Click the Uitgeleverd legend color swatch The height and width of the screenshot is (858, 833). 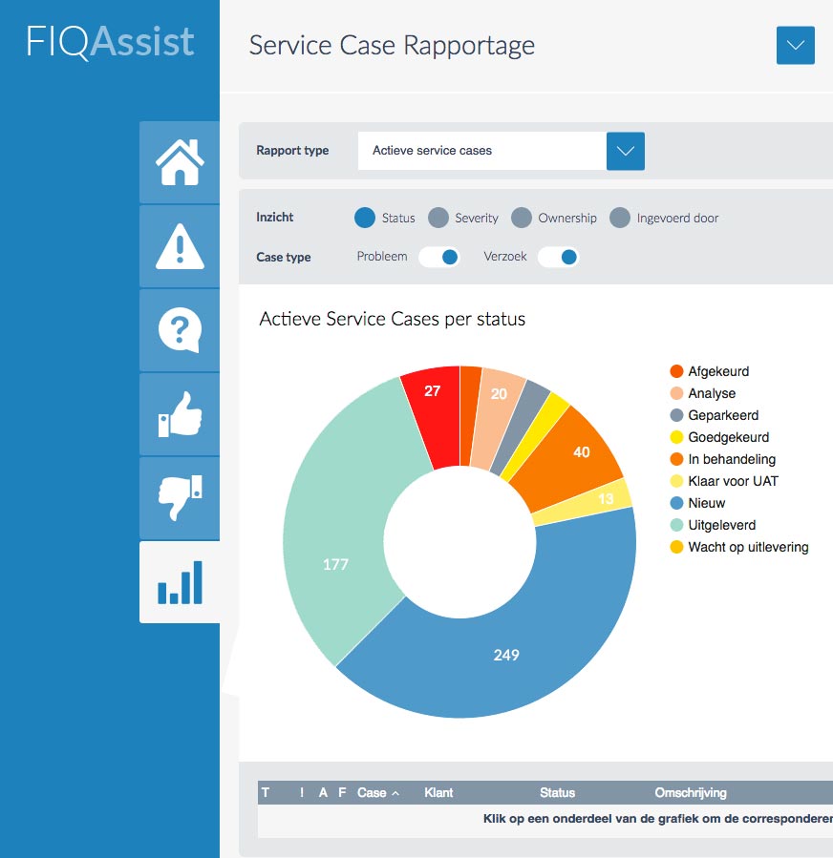click(x=676, y=525)
